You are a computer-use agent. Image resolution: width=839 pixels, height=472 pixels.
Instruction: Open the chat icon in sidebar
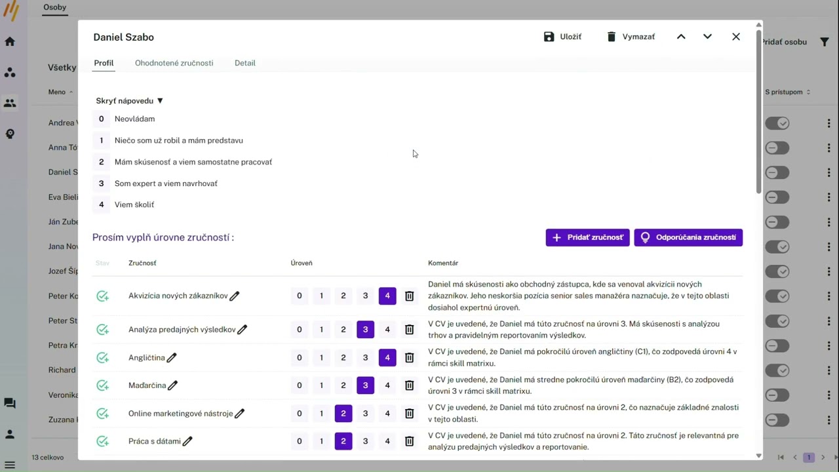pyautogui.click(x=10, y=403)
